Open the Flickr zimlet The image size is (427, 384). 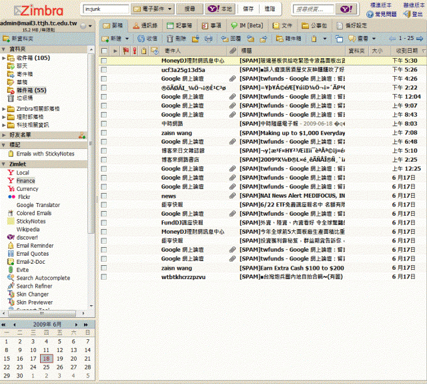pos(19,197)
